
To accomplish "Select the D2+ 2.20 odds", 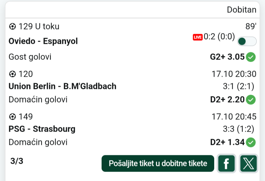I will click(x=227, y=100).
